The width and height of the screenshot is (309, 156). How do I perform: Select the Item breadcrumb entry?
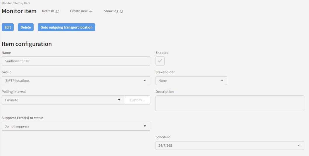pyautogui.click(x=27, y=3)
